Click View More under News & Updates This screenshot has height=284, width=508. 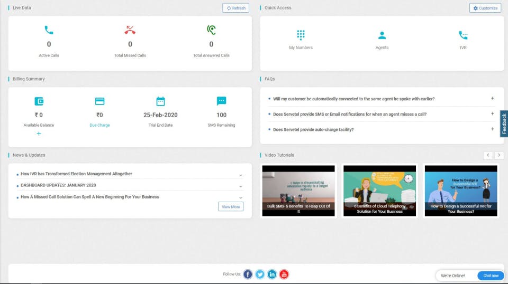point(231,206)
